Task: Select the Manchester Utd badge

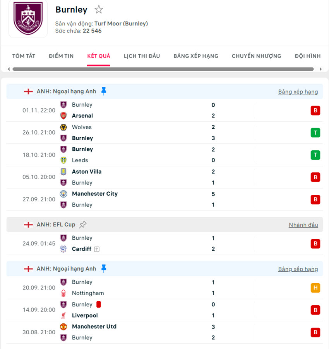Action: [x=64, y=327]
